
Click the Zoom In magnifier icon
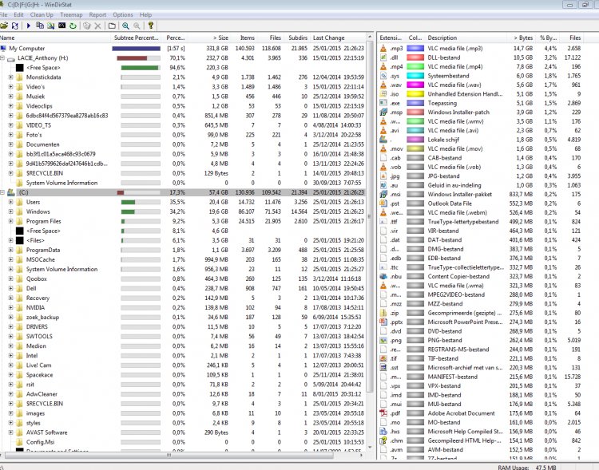coord(125,26)
